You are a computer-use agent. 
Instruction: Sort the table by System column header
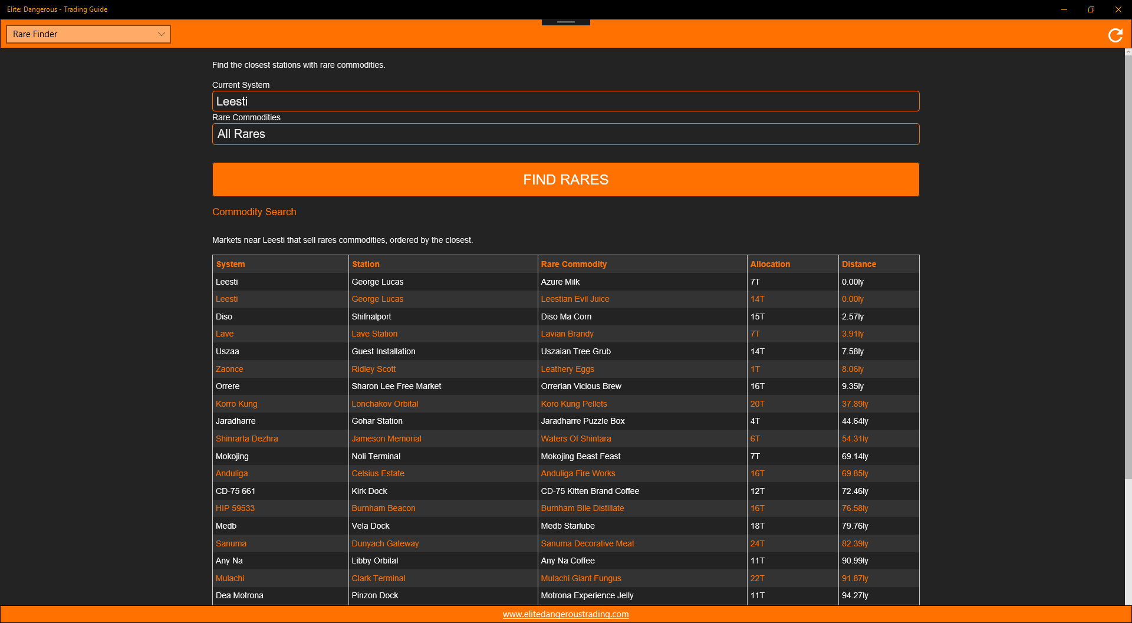pos(231,264)
